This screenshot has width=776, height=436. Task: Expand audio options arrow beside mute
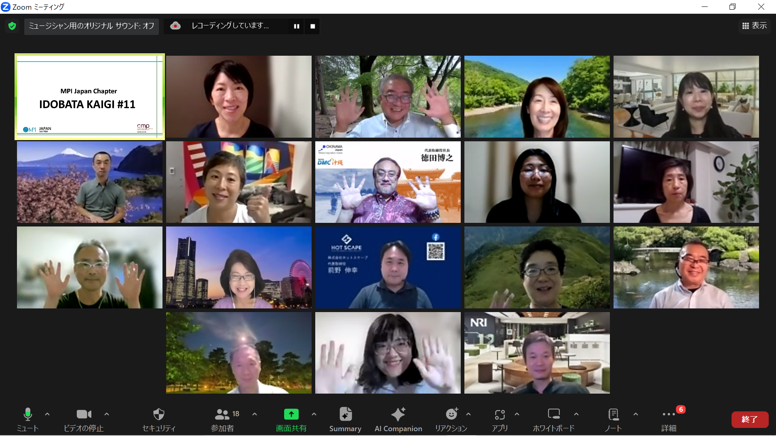coord(47,414)
